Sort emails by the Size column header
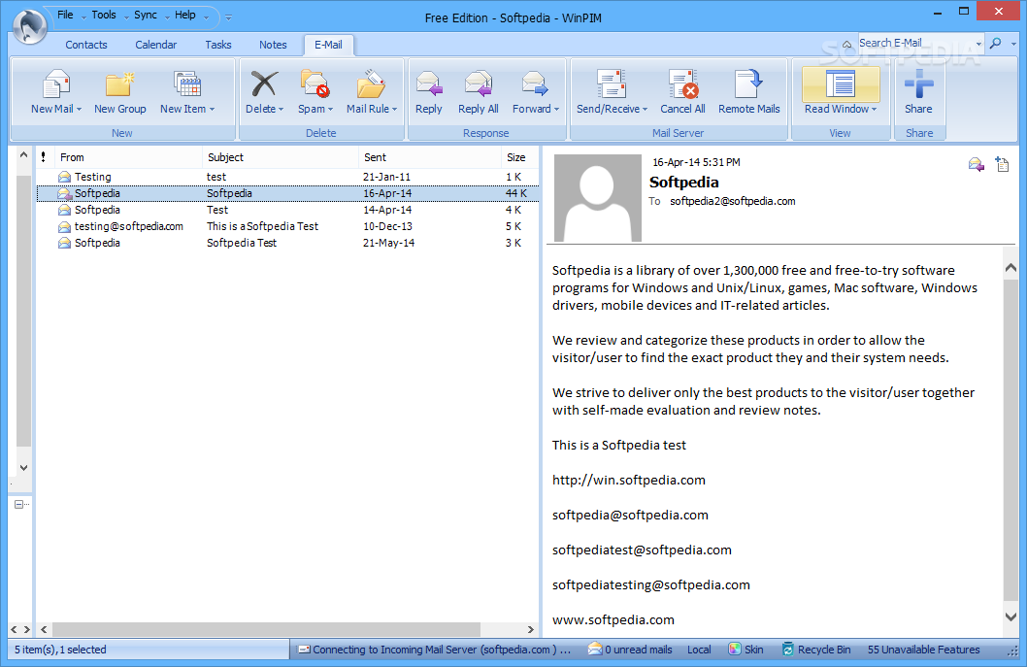Image resolution: width=1027 pixels, height=667 pixels. [x=520, y=157]
